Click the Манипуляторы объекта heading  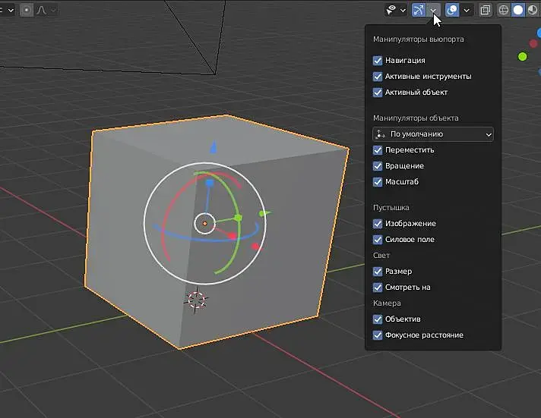tap(416, 118)
